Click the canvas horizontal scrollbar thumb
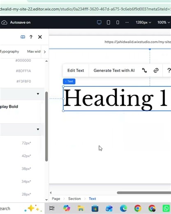Screen dimensions: 171x214 pos(144,193)
